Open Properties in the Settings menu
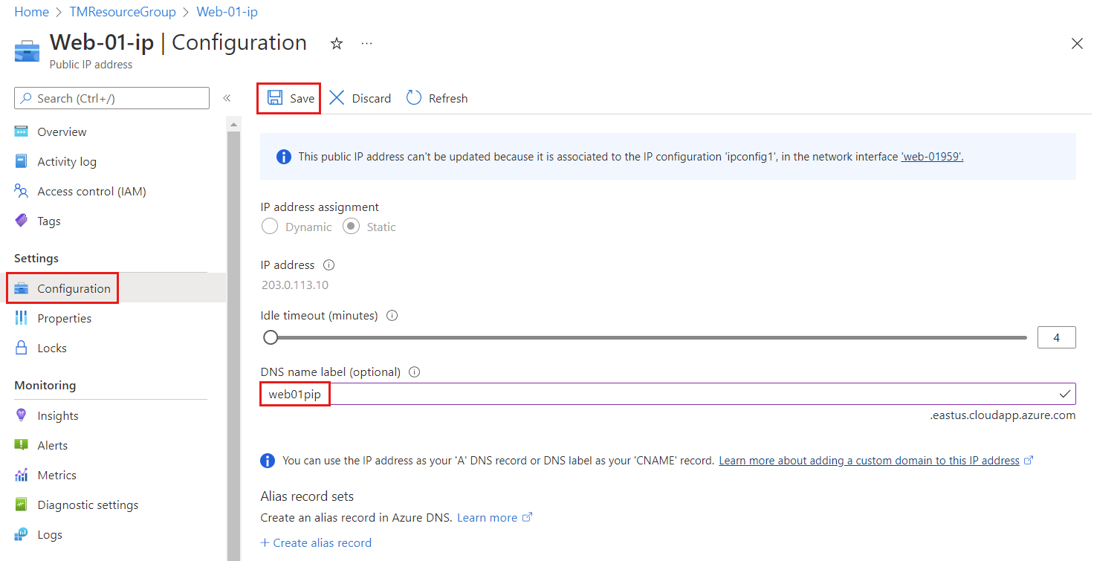Viewport: 1094px width, 561px height. 64,318
